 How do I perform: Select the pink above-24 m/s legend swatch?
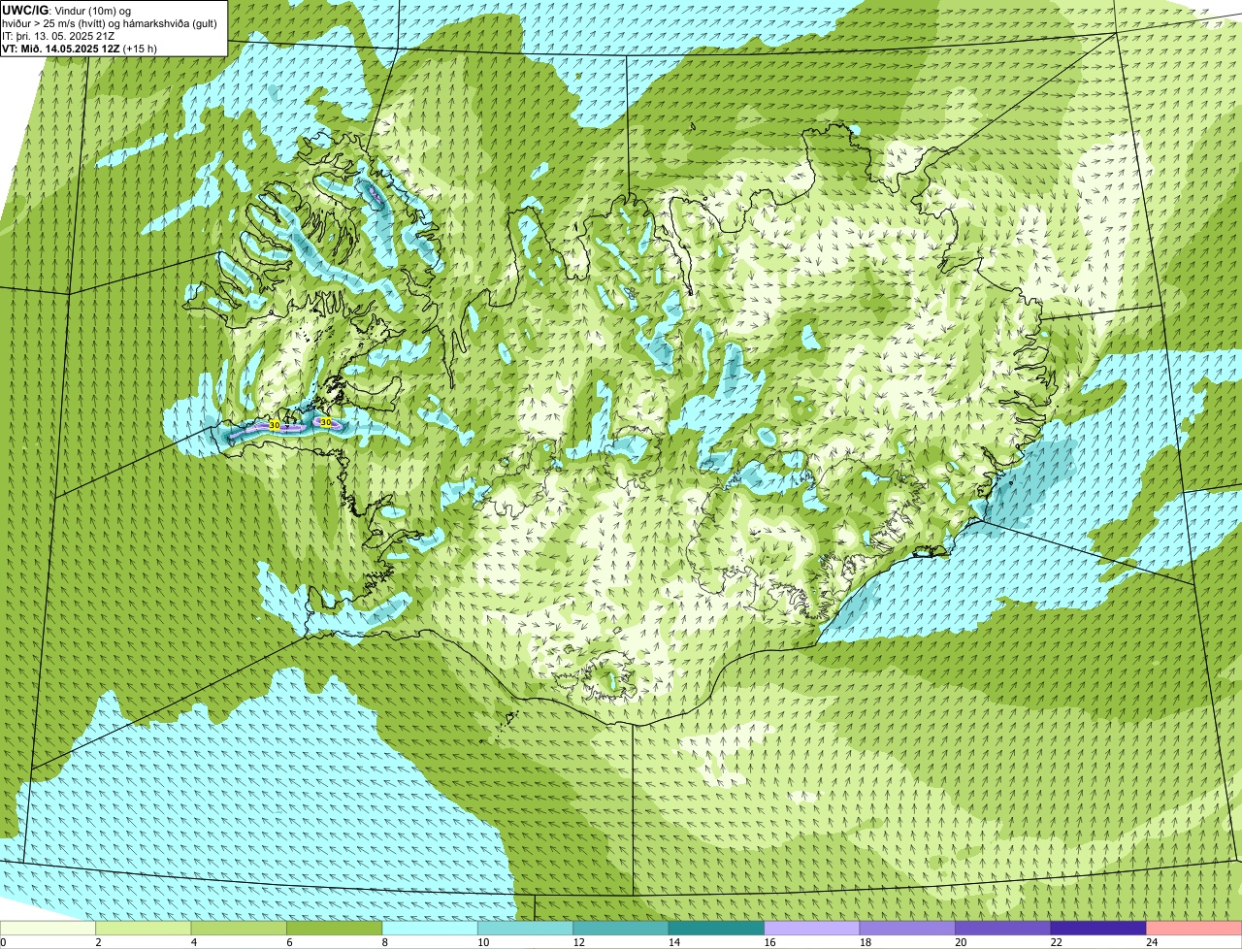(1193, 928)
